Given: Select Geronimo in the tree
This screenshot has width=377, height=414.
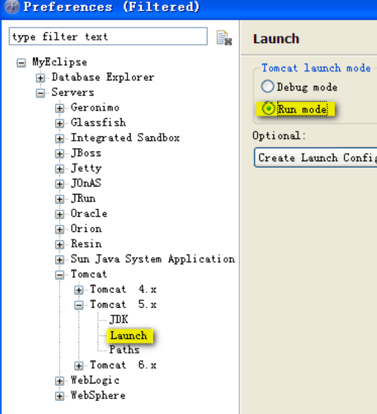Looking at the screenshot, I should coord(95,107).
